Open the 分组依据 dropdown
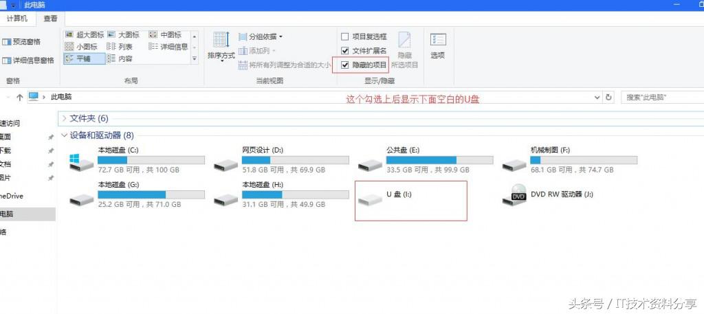The image size is (704, 314). point(261,37)
